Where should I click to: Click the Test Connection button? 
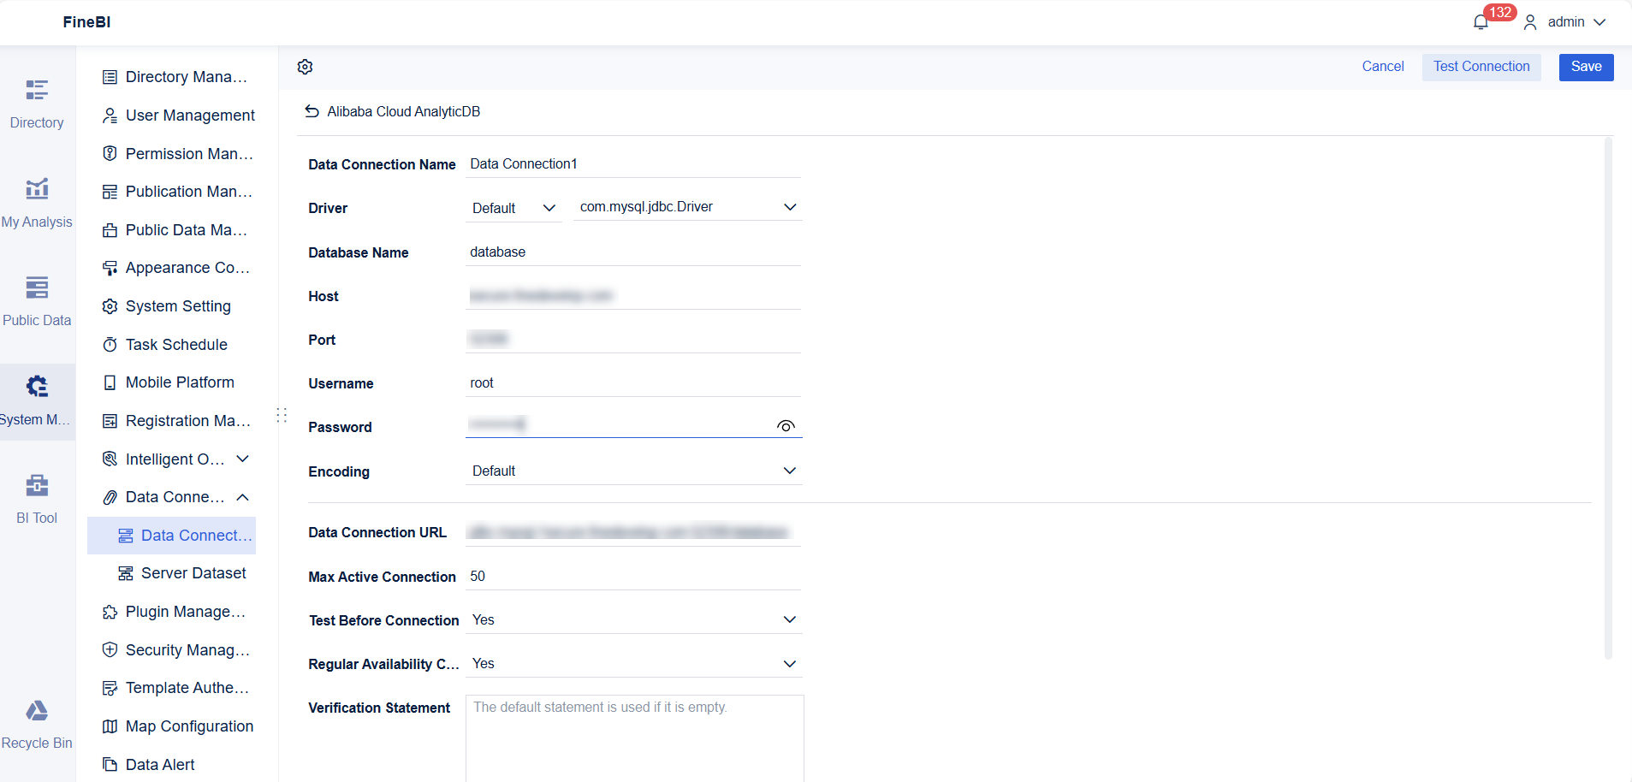[1481, 67]
